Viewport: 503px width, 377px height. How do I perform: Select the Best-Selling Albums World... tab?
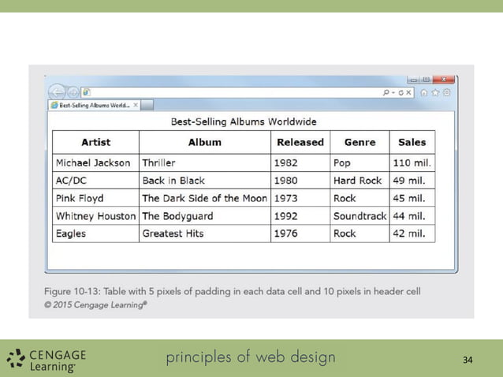[94, 105]
